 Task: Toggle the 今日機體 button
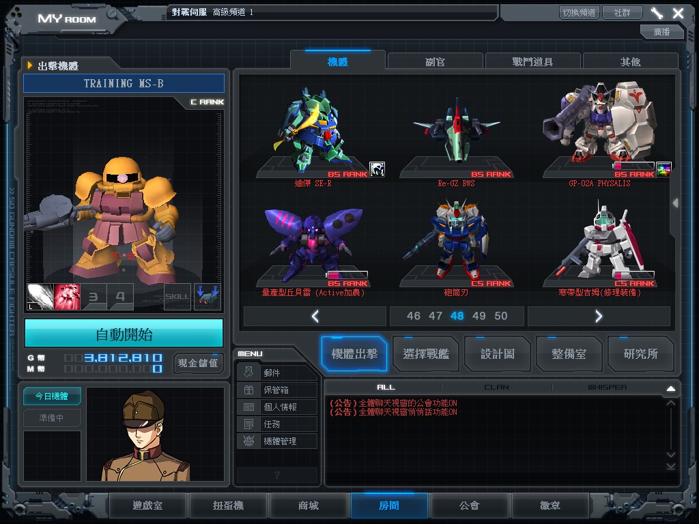click(52, 396)
